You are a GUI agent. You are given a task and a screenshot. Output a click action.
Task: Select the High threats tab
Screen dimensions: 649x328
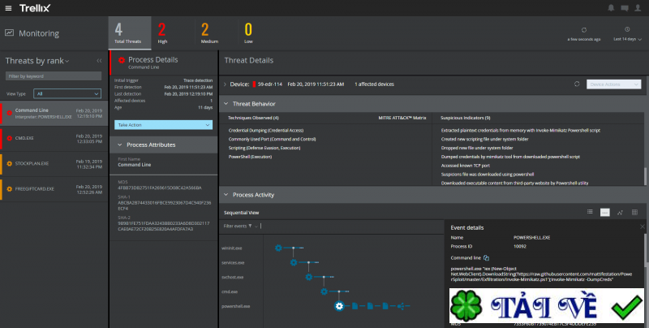(162, 32)
